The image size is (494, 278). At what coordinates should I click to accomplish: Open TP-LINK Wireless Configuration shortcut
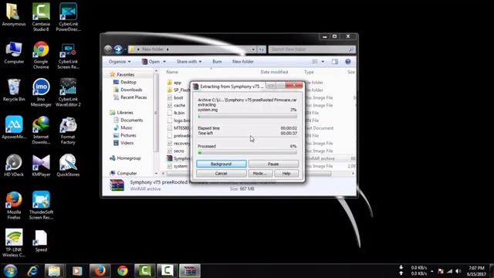[14, 243]
